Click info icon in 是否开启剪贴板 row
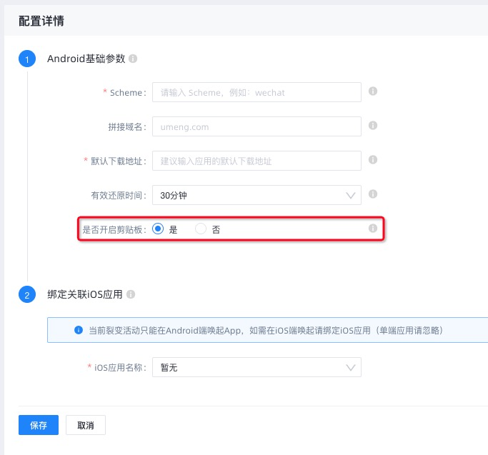 tap(373, 228)
